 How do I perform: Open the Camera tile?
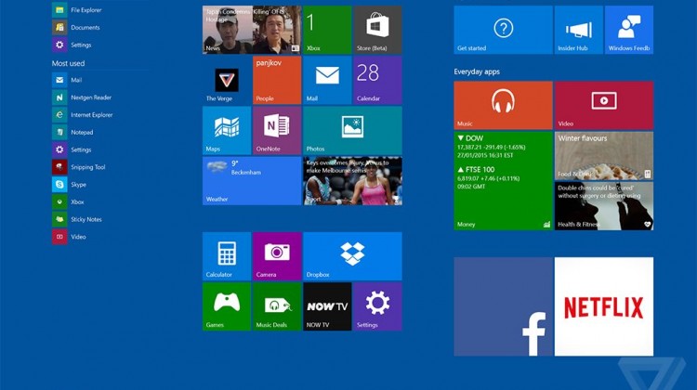click(x=277, y=256)
